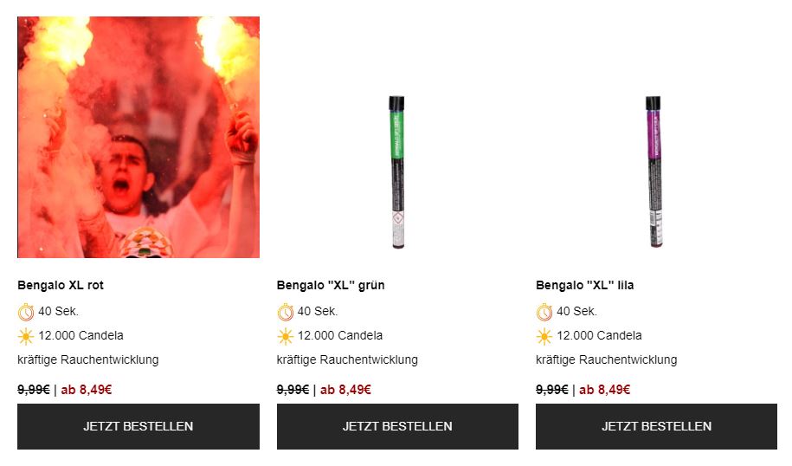Order Bengalo "XL" lila with Jetzt Bestellen
This screenshot has height=466, width=792.
656,426
